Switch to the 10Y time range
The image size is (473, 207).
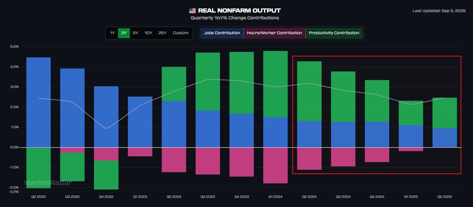point(148,33)
